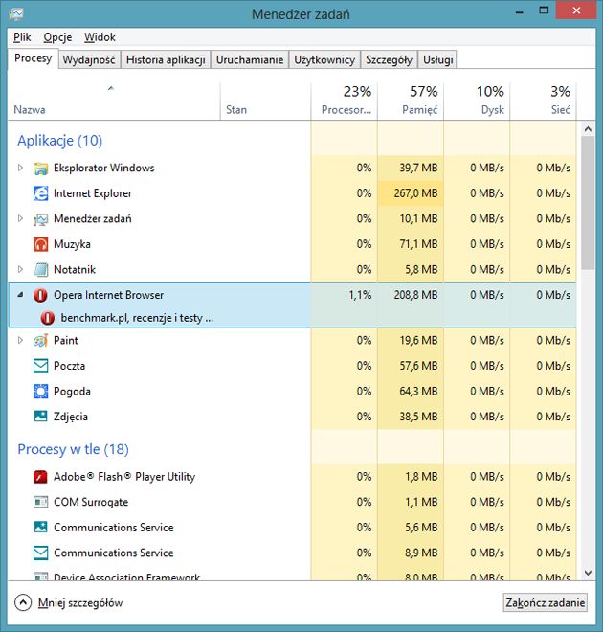603x632 pixels.
Task: Click the Paint palette icon
Action: [40, 341]
